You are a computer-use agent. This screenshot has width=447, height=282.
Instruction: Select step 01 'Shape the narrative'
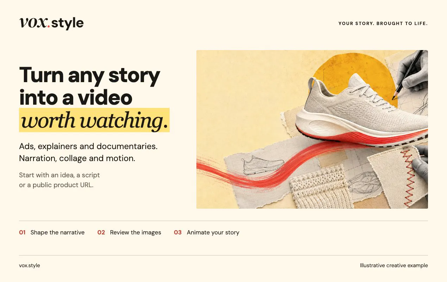coord(52,232)
